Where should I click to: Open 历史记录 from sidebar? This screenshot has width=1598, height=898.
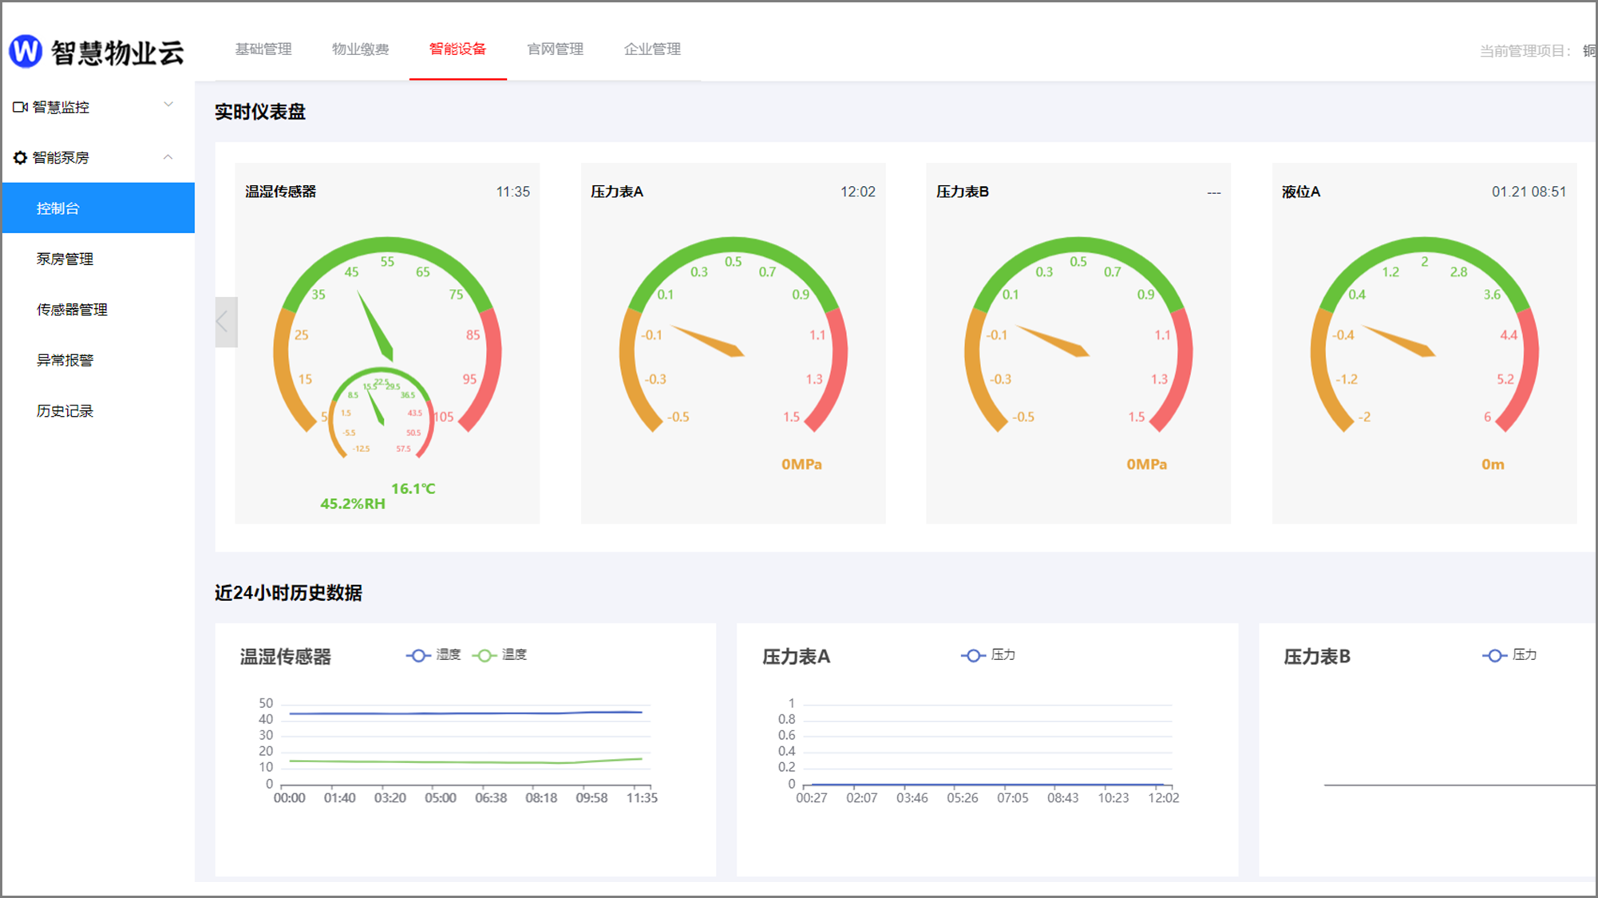(65, 411)
